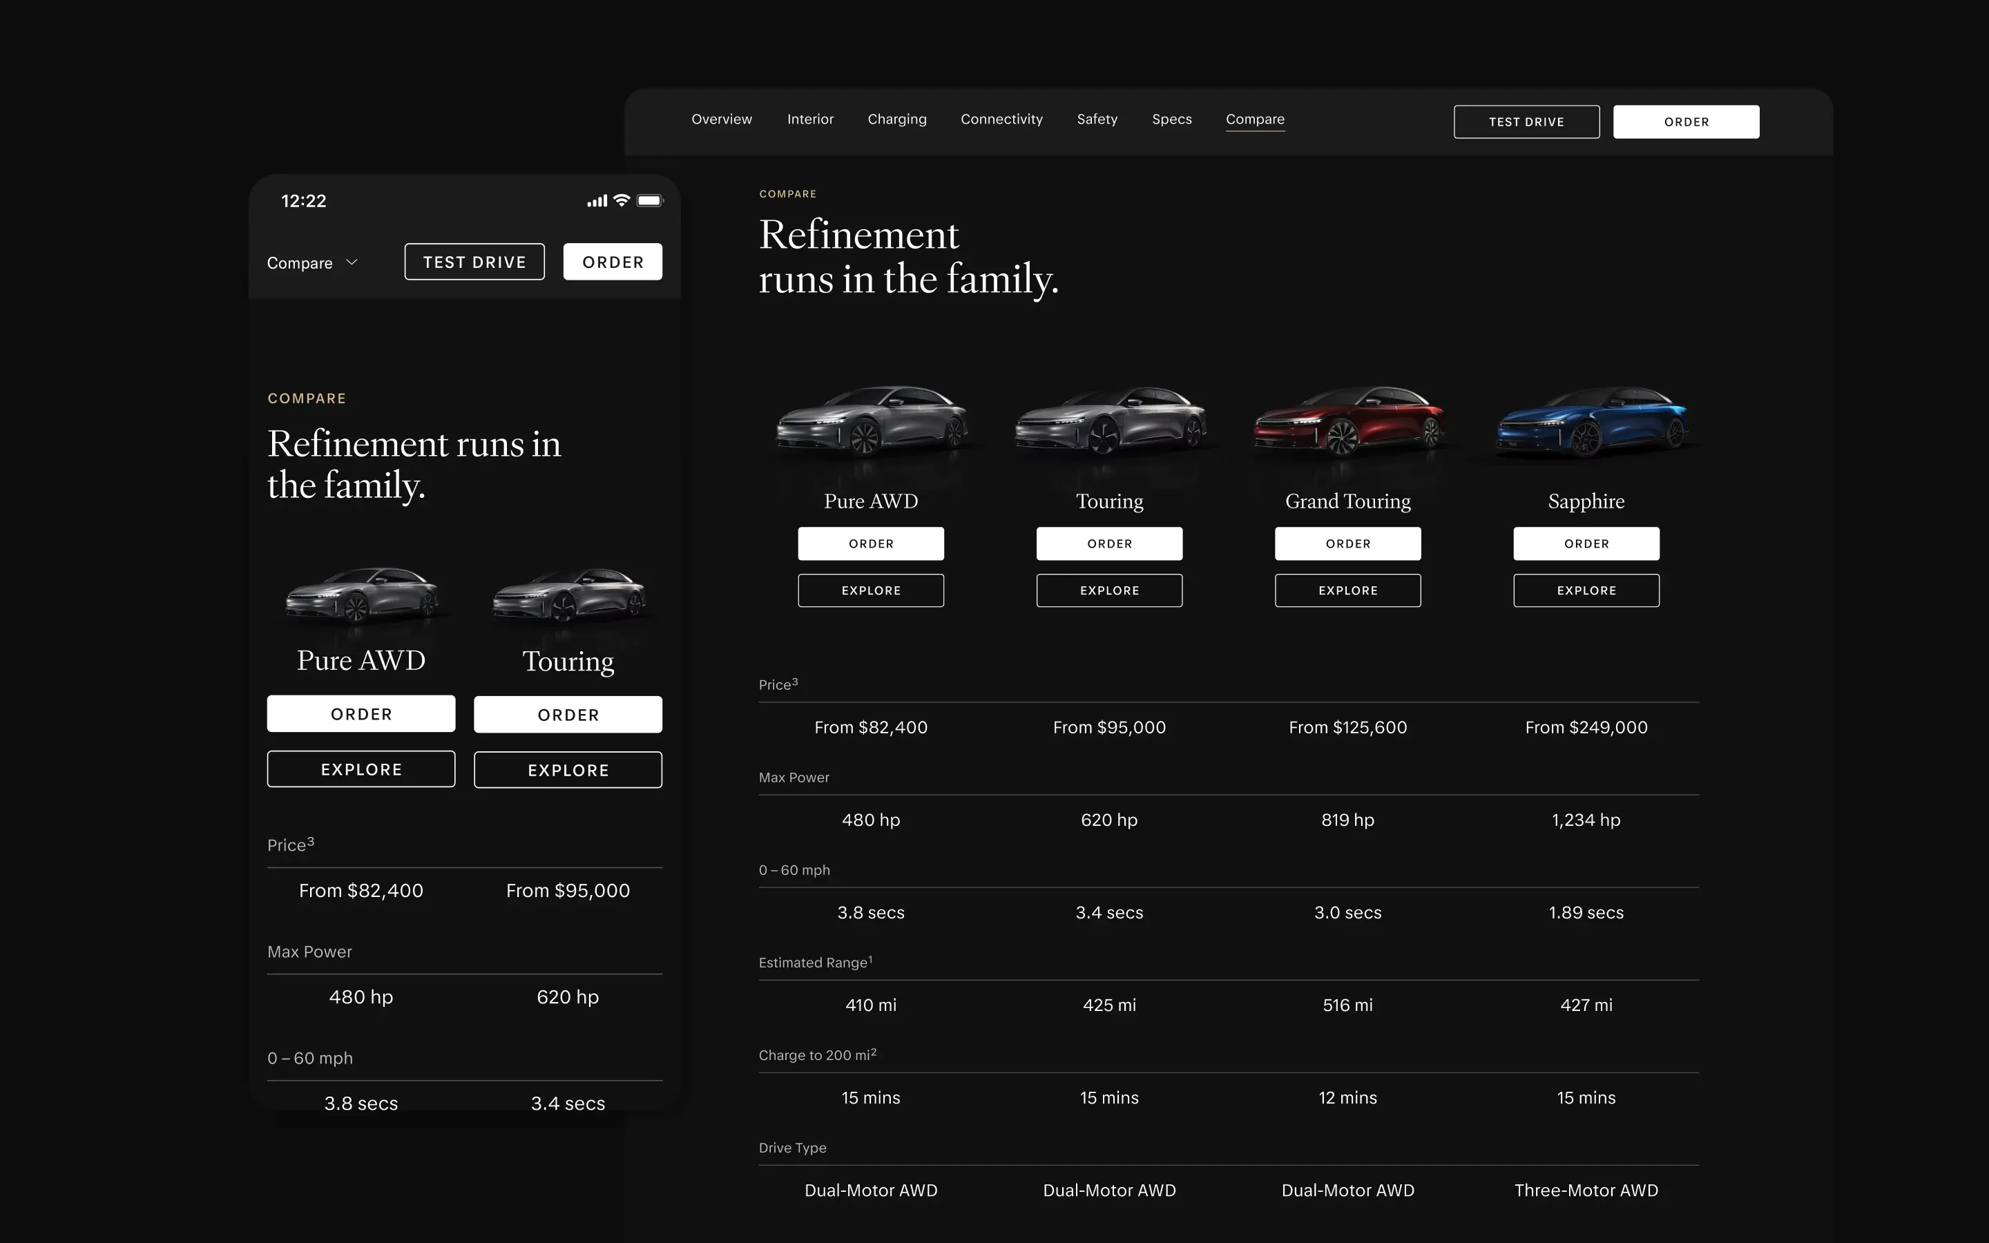Viewport: 1989px width, 1243px height.
Task: Tap mobile EXPLORE under Pure AWD
Action: click(361, 769)
